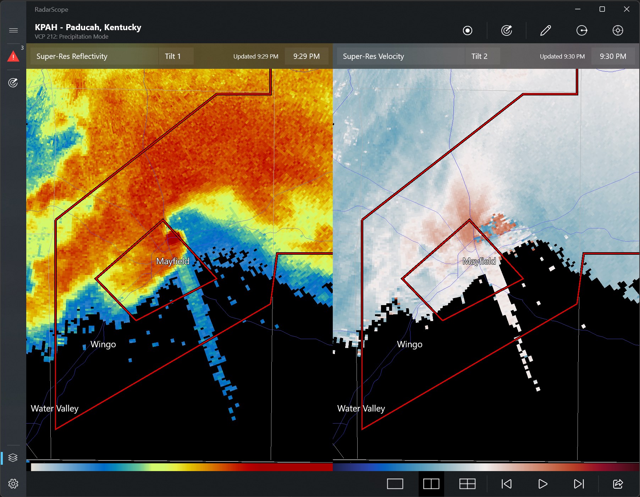The width and height of the screenshot is (640, 497).
Task: Enable quad pane layout
Action: point(468,484)
